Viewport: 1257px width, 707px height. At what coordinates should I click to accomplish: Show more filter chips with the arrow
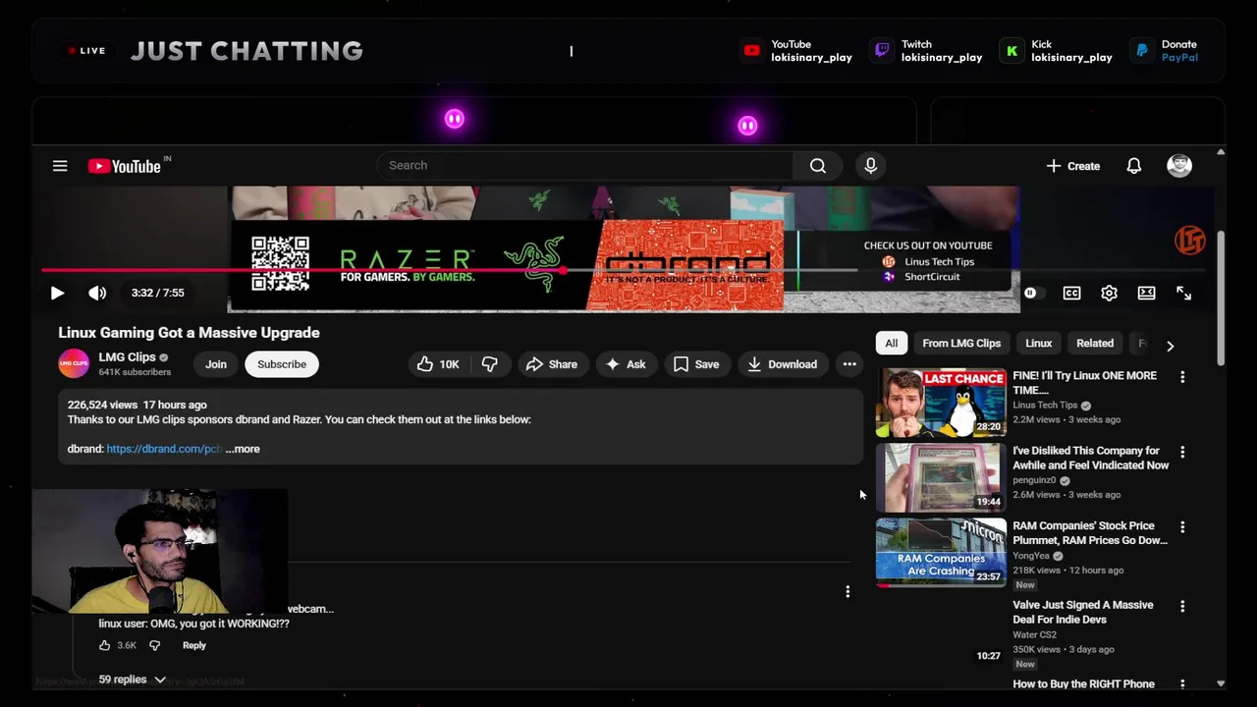[1170, 346]
